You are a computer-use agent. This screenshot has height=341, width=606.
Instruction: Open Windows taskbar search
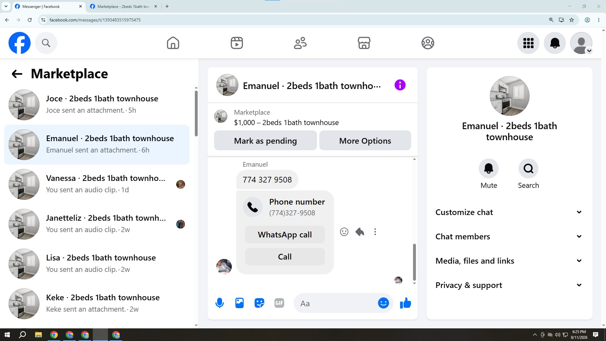click(x=22, y=335)
